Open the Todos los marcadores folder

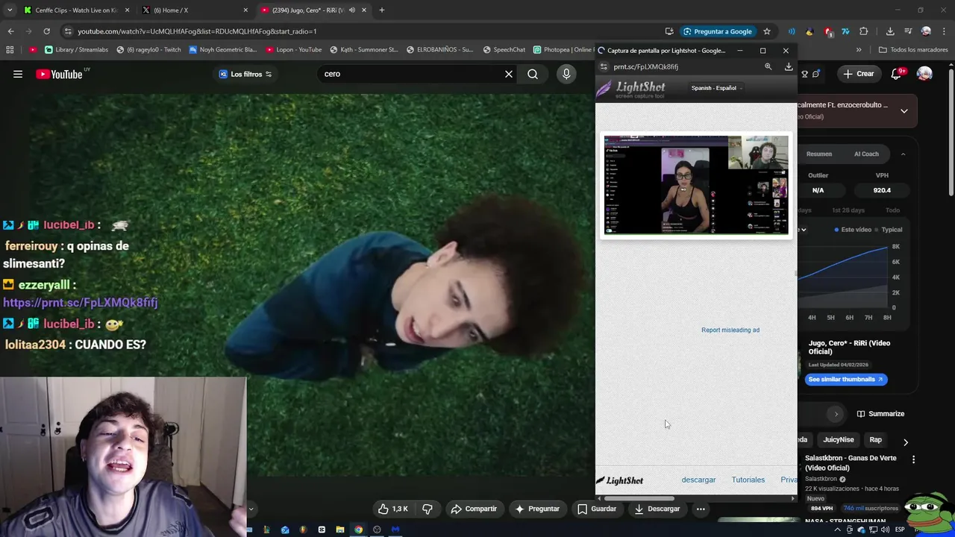click(x=913, y=50)
